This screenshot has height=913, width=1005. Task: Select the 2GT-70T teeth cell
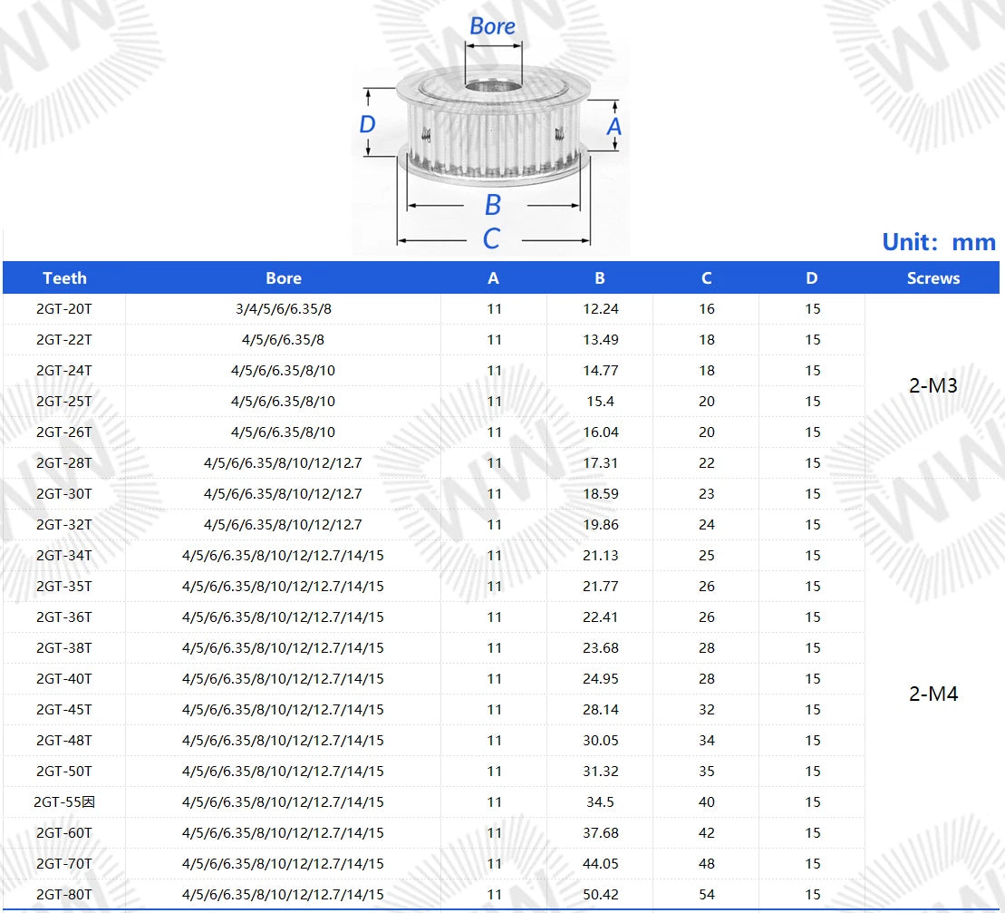[64, 864]
